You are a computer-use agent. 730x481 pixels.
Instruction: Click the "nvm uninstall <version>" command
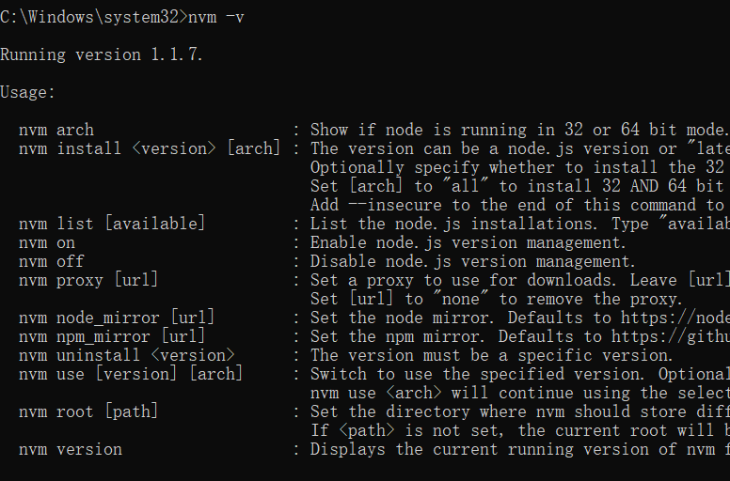point(126,355)
